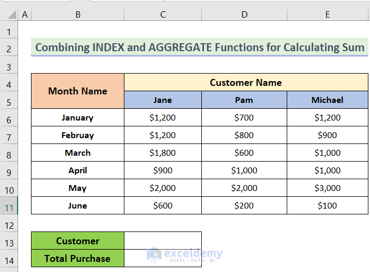Click the Month Name header cell
This screenshot has width=370, height=272.
pyautogui.click(x=77, y=91)
